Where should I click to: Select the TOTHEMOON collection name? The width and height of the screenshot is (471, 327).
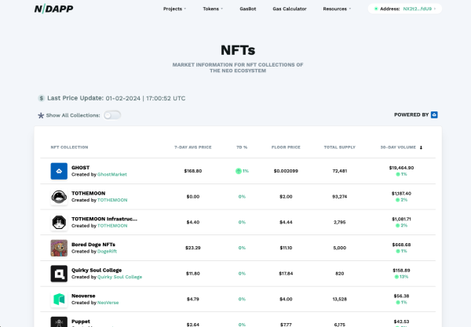[x=88, y=193]
